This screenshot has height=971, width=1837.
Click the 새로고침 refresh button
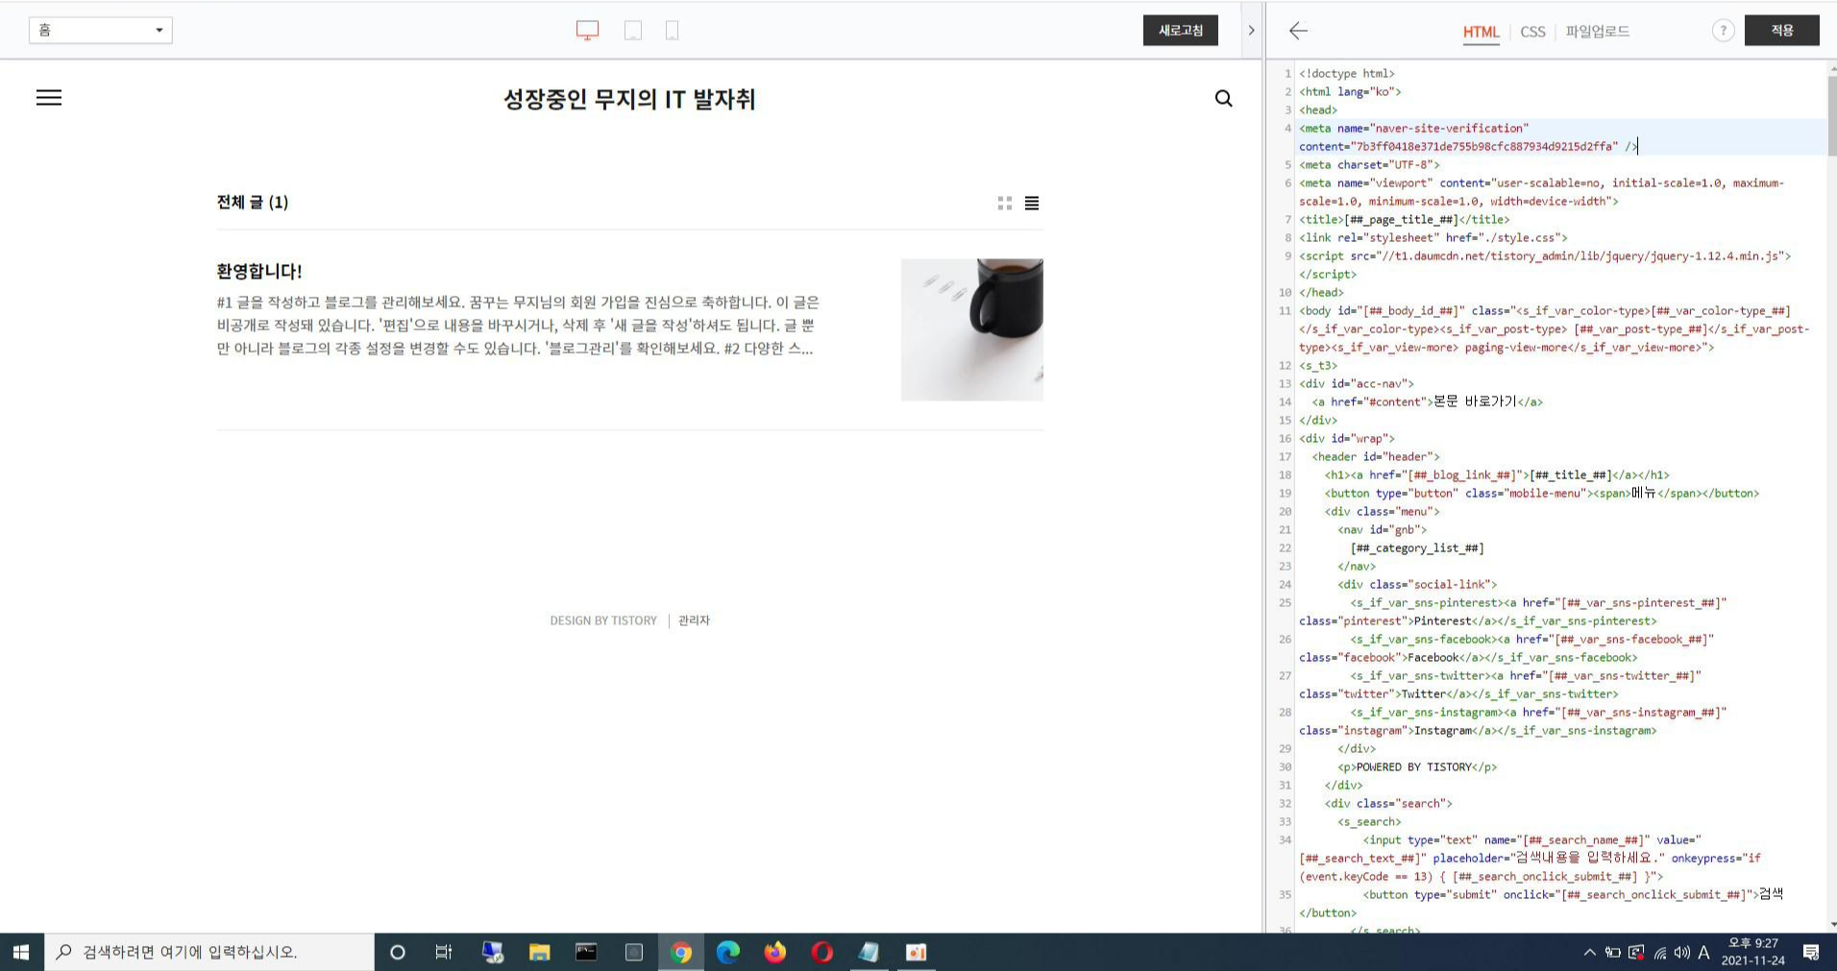pos(1181,31)
